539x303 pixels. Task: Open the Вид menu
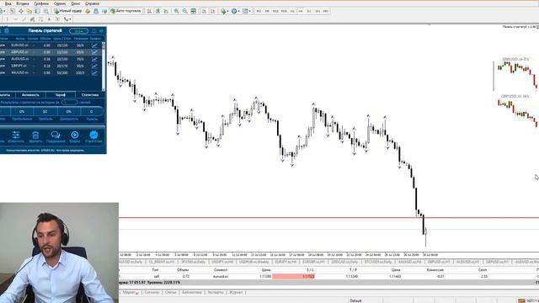[8, 3]
